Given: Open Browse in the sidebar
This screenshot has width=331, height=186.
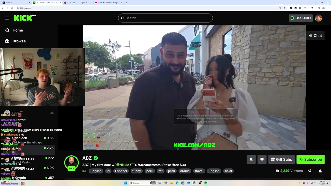Looking at the screenshot, I should tap(16, 41).
